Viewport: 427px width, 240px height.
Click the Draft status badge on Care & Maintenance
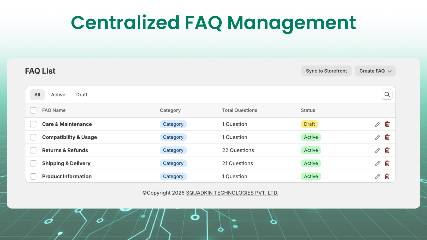[x=309, y=124]
